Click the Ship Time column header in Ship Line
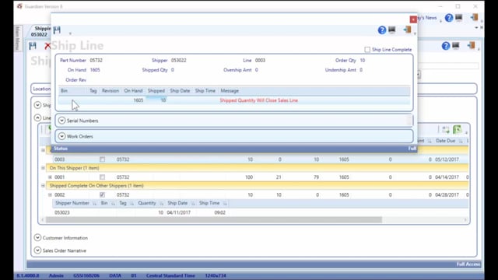 (x=205, y=91)
